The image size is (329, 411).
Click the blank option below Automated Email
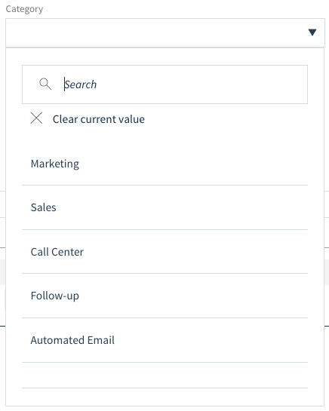pos(164,376)
